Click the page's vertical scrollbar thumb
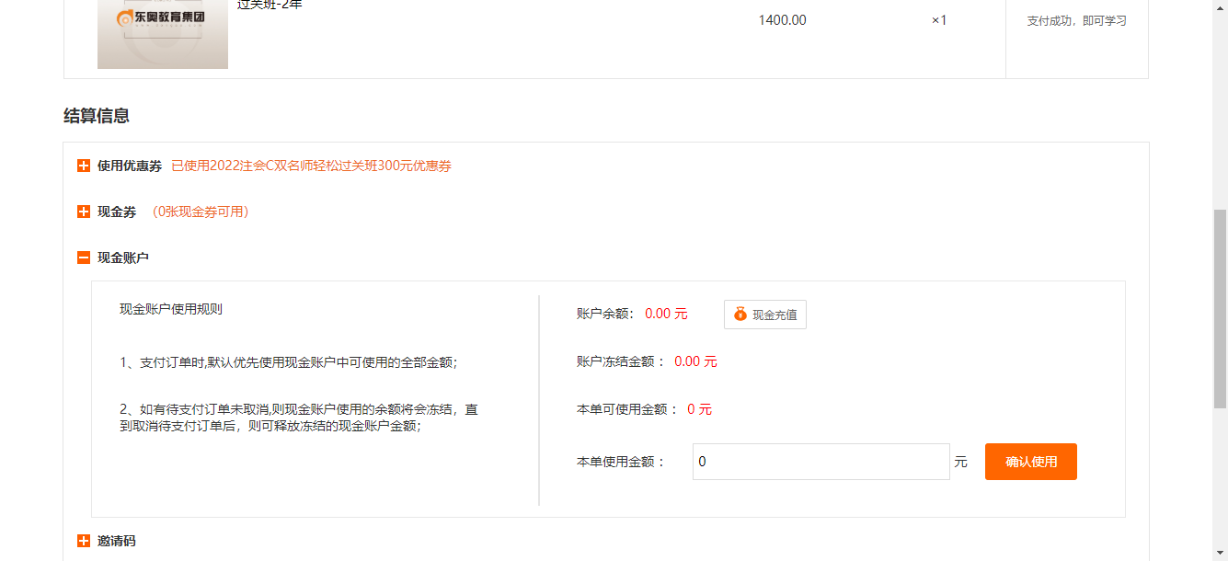The width and height of the screenshot is (1228, 561). [1220, 308]
